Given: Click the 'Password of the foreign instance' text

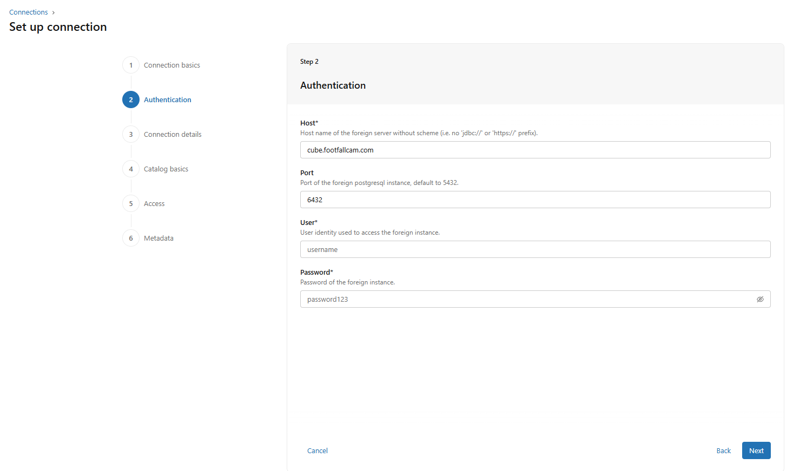Looking at the screenshot, I should pyautogui.click(x=347, y=282).
